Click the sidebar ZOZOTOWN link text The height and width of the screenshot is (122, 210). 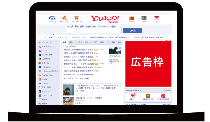pos(47,55)
